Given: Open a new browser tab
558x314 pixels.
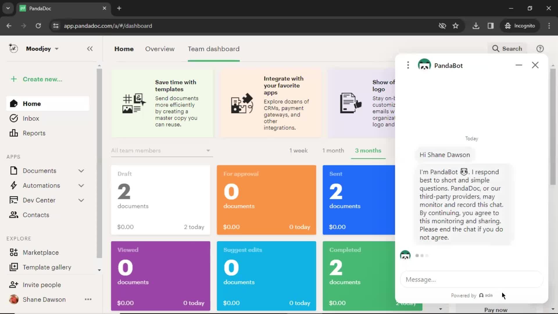Looking at the screenshot, I should 119,8.
